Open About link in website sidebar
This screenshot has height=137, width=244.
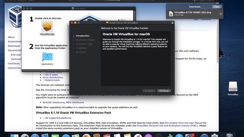(x=11, y=37)
